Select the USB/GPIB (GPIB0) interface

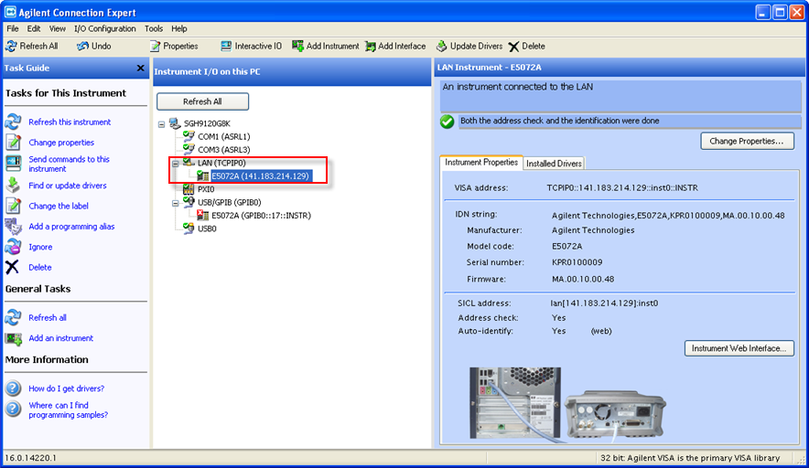coord(229,203)
